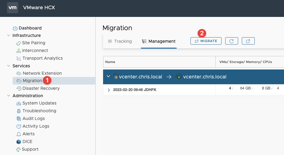Click the Support lifebuoy icon
Viewport: 284px width, 155px height.
[x=18, y=149]
